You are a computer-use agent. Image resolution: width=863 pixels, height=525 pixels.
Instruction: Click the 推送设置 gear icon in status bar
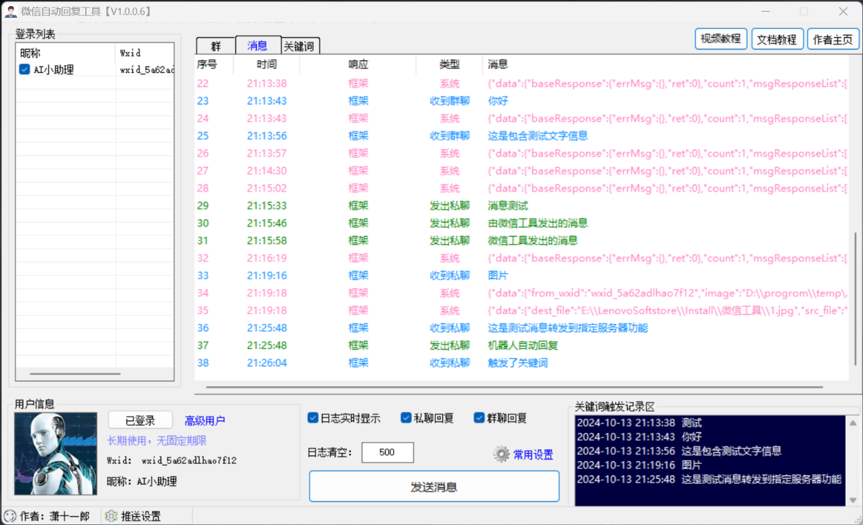[111, 516]
